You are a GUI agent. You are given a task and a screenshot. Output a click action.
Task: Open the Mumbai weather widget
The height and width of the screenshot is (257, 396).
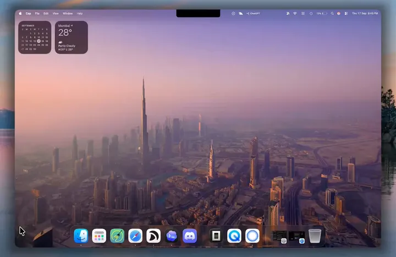click(x=71, y=37)
